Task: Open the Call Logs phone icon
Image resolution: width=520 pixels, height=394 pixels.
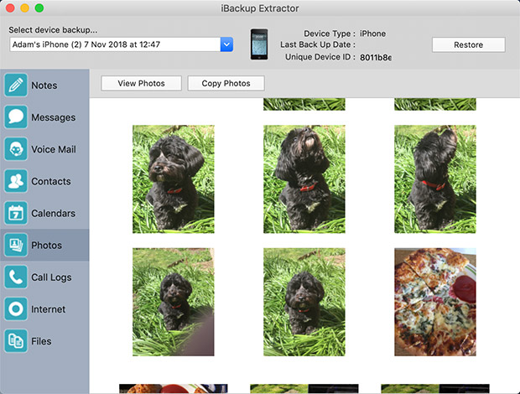Action: (x=16, y=277)
